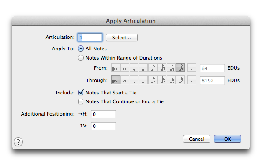The width and height of the screenshot is (262, 165).
Task: Open the Select... articulation button
Action: 122,37
